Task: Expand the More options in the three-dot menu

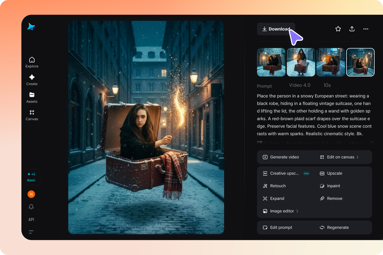Action: coord(366,29)
